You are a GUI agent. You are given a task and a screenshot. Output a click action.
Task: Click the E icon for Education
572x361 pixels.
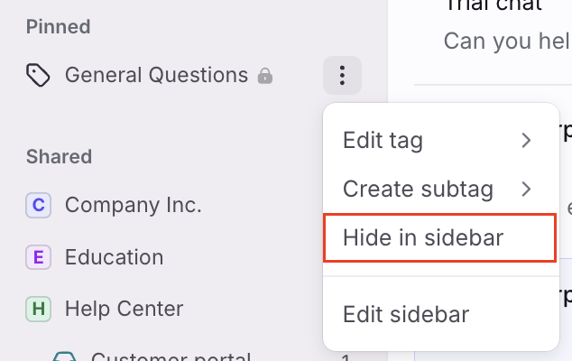click(38, 257)
